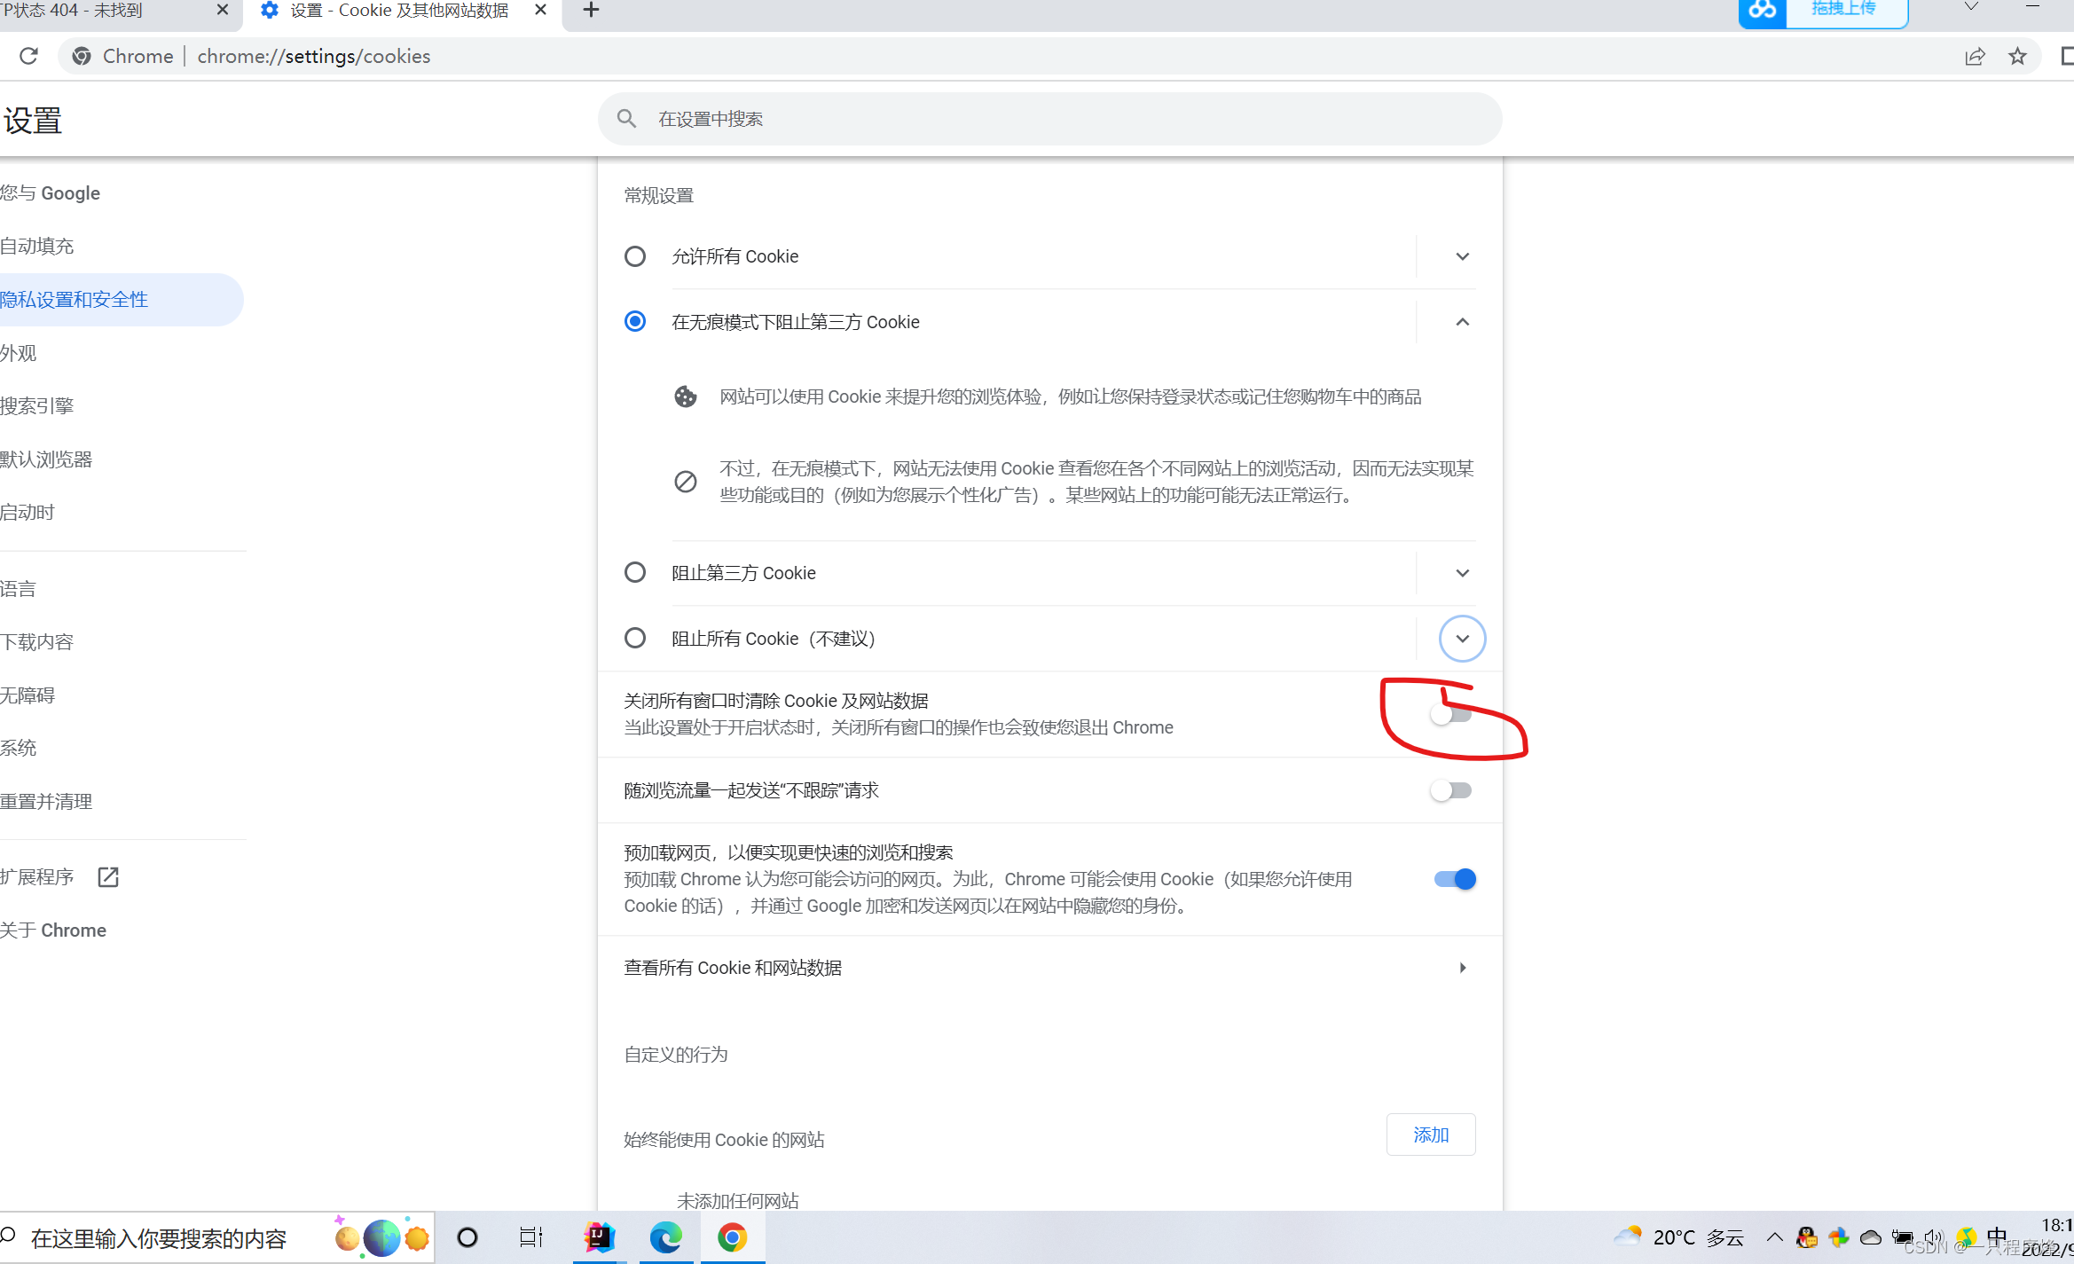This screenshot has height=1264, width=2074.
Task: Enable clear cookies on window close toggle
Action: (1451, 714)
